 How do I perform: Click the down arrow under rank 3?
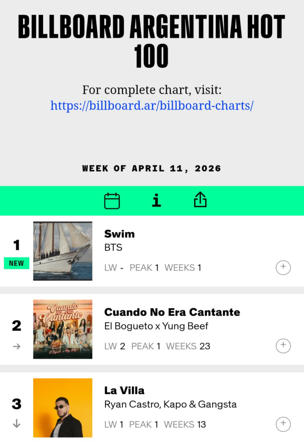pyautogui.click(x=16, y=424)
